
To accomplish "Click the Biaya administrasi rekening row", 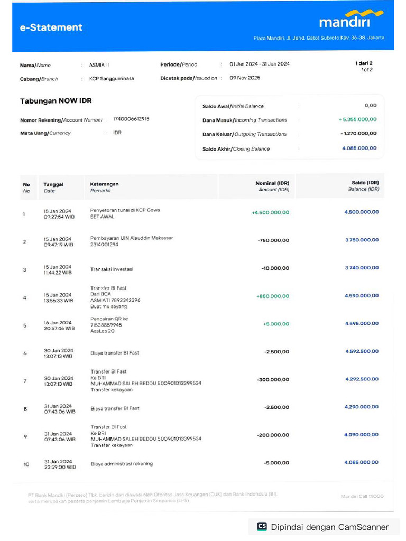I will pyautogui.click(x=202, y=464).
